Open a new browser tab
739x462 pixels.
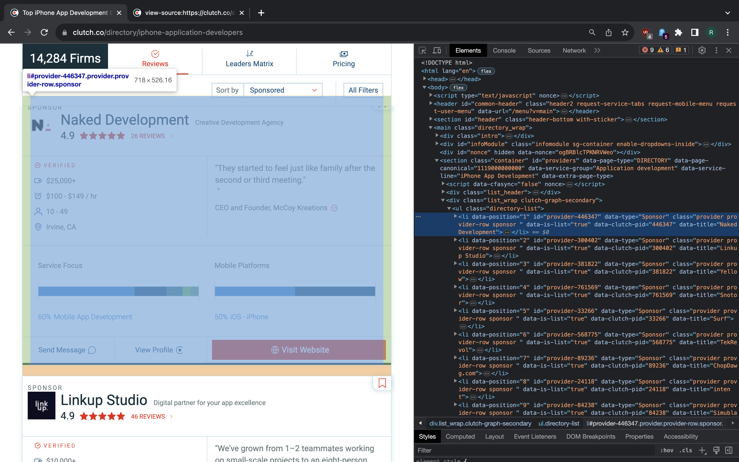coord(261,13)
